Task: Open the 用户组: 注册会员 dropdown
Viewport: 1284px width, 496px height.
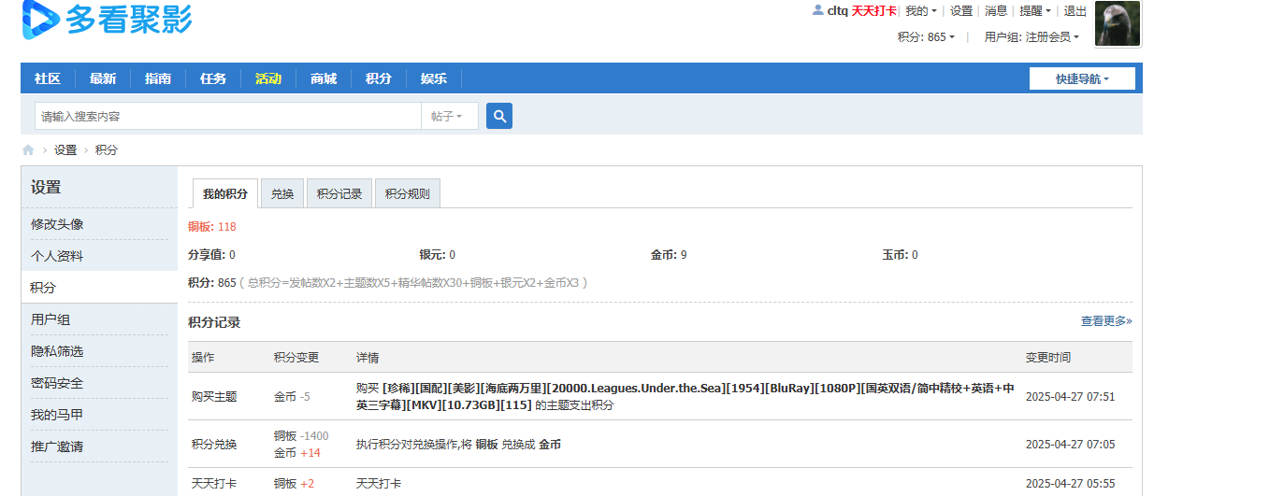Action: [x=1032, y=37]
